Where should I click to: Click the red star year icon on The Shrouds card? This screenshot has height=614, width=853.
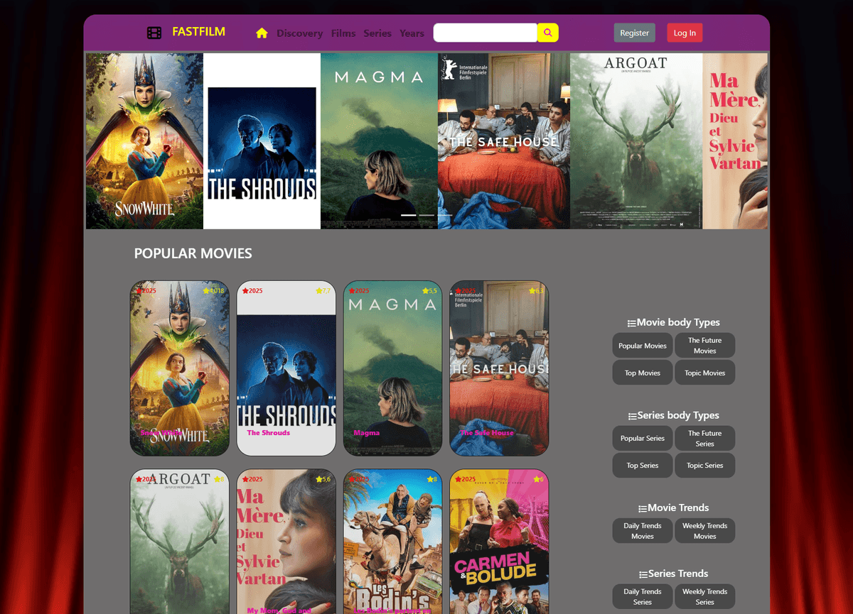[x=245, y=291]
